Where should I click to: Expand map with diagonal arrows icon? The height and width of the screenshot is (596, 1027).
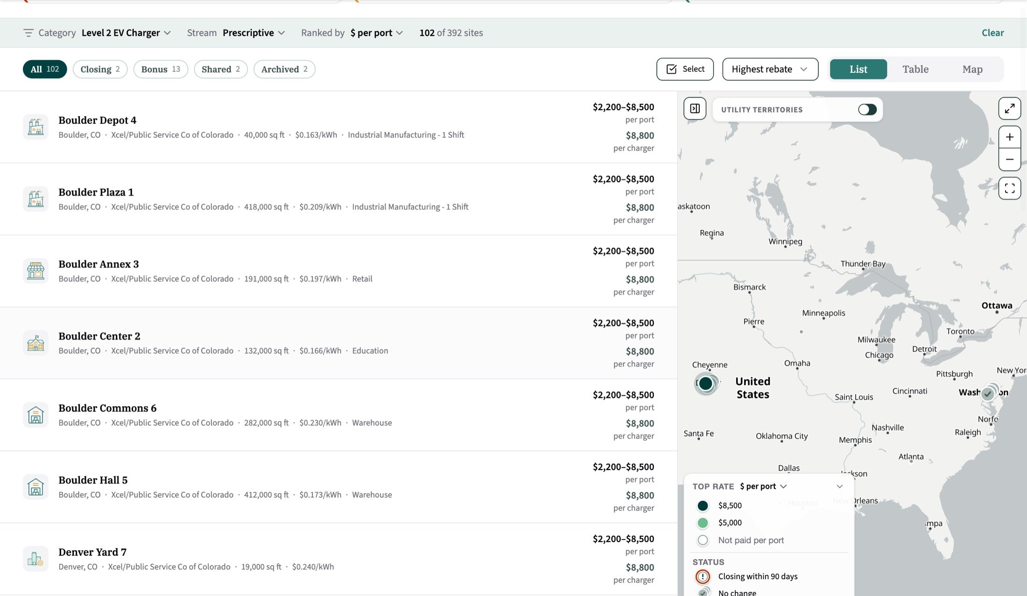pyautogui.click(x=1009, y=109)
